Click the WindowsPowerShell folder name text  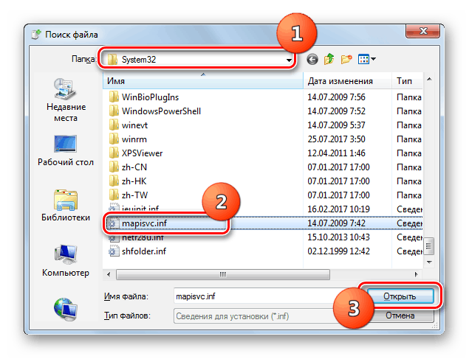pyautogui.click(x=161, y=111)
